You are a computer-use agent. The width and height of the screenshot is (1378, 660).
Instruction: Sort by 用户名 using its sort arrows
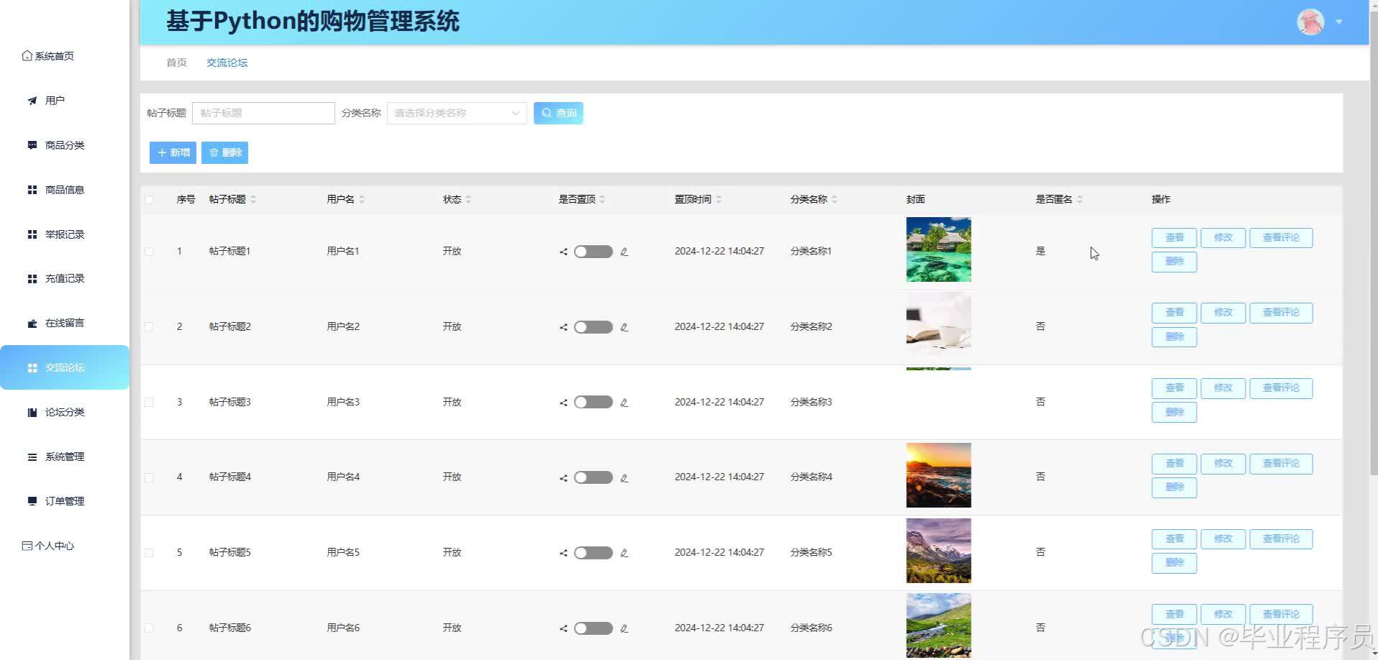364,199
